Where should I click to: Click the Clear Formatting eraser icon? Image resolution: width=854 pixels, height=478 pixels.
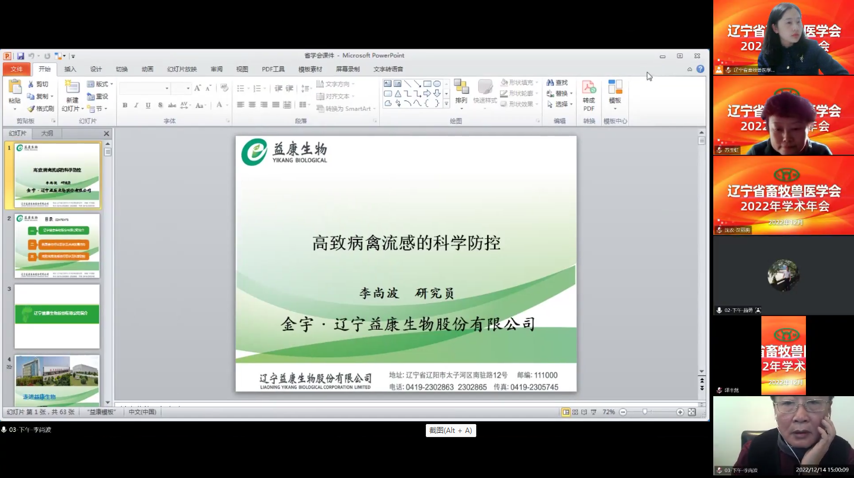tap(224, 88)
